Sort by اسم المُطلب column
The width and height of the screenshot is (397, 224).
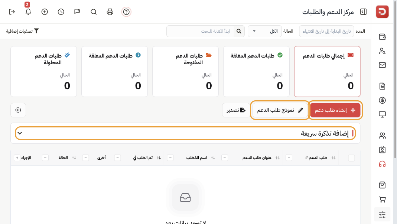213,158
